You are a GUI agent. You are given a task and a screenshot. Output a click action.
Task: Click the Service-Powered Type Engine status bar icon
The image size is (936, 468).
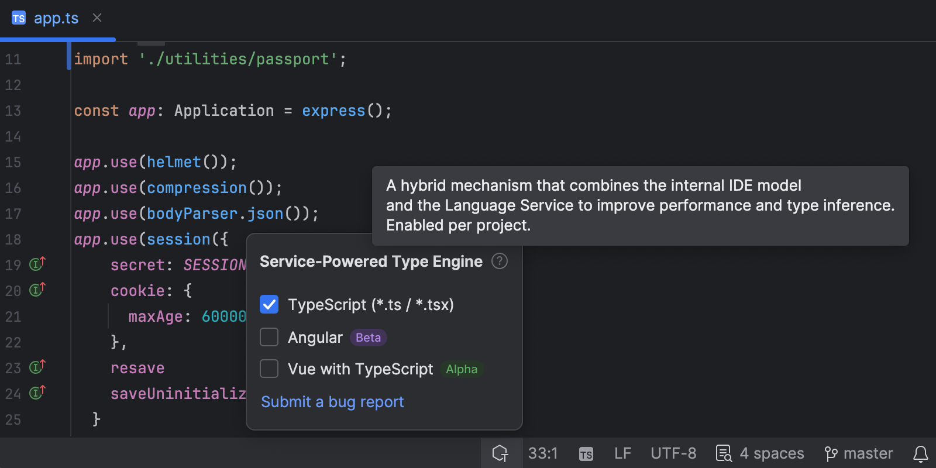pyautogui.click(x=501, y=453)
